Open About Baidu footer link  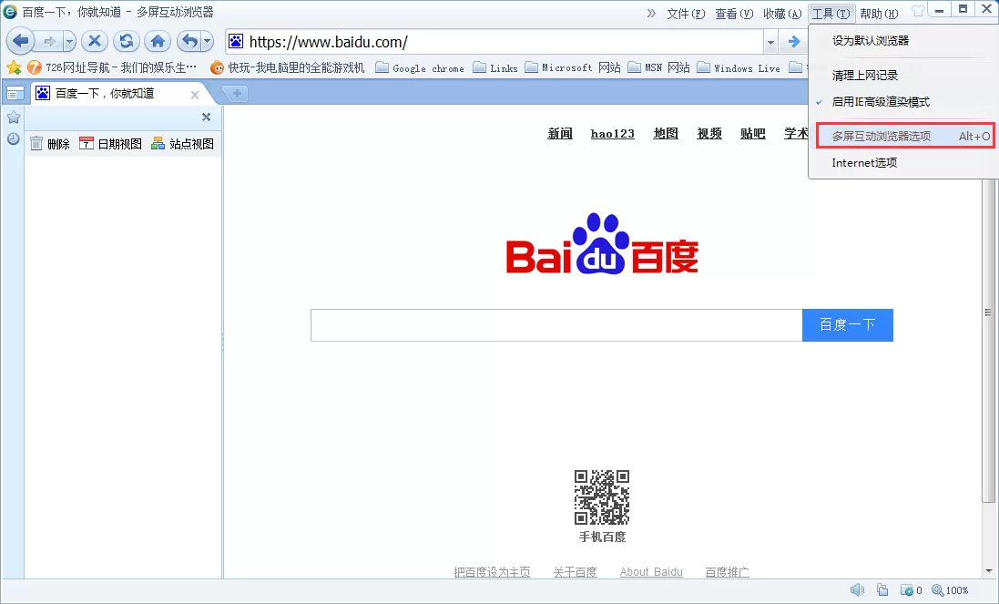651,571
